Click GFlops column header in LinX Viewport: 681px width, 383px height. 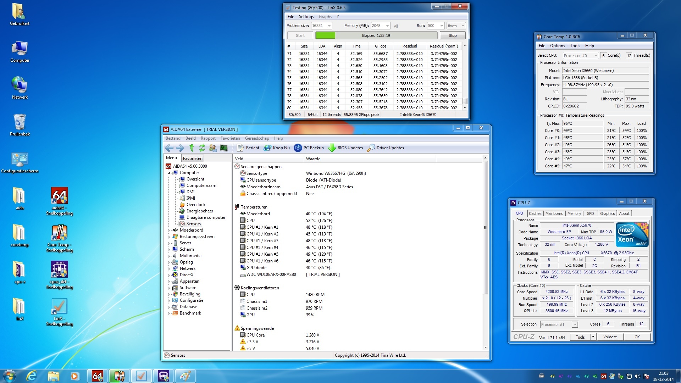[x=381, y=46]
